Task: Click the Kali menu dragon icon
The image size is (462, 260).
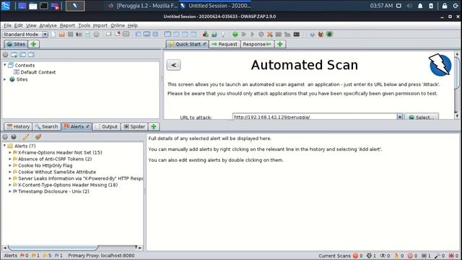Action: (6, 6)
